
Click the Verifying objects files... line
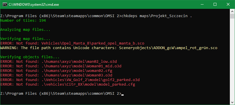point(30,57)
